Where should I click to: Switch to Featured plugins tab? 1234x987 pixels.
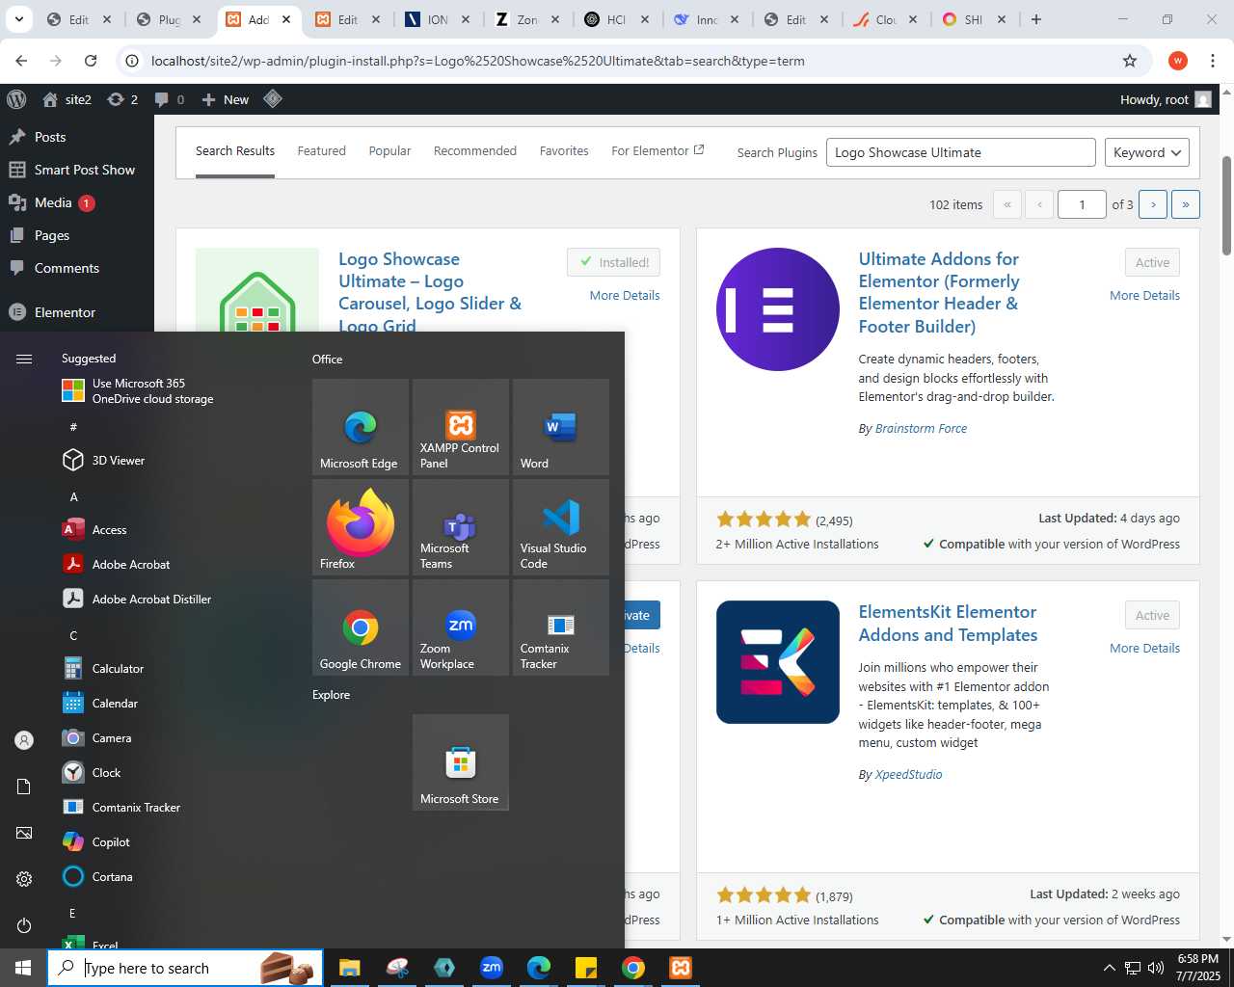322,151
